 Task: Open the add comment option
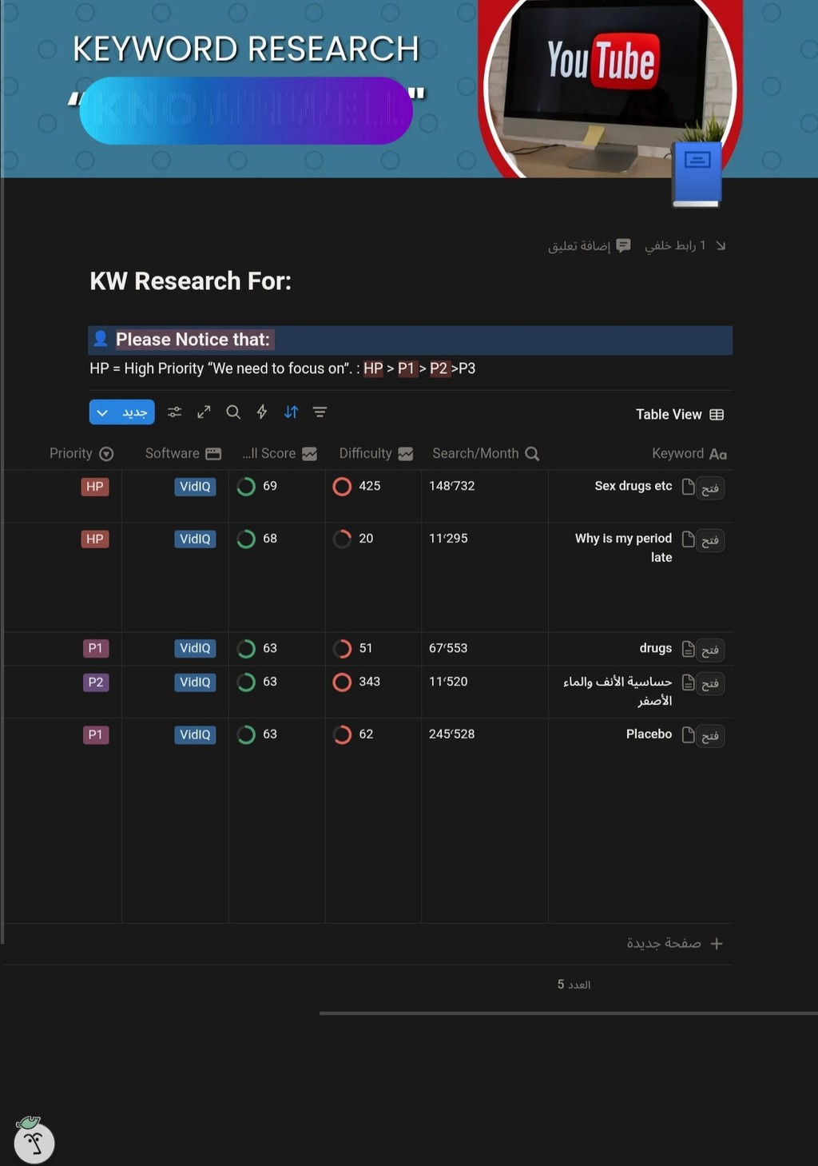(x=590, y=245)
